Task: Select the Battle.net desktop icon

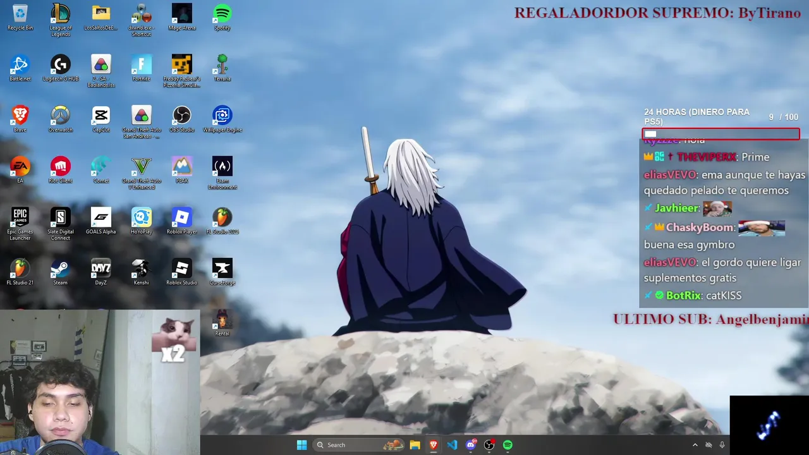Action: click(20, 68)
